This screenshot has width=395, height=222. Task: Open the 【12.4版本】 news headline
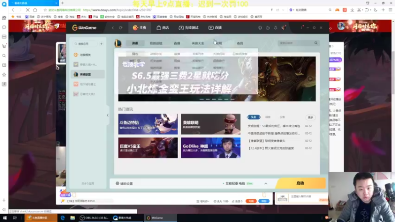271,148
